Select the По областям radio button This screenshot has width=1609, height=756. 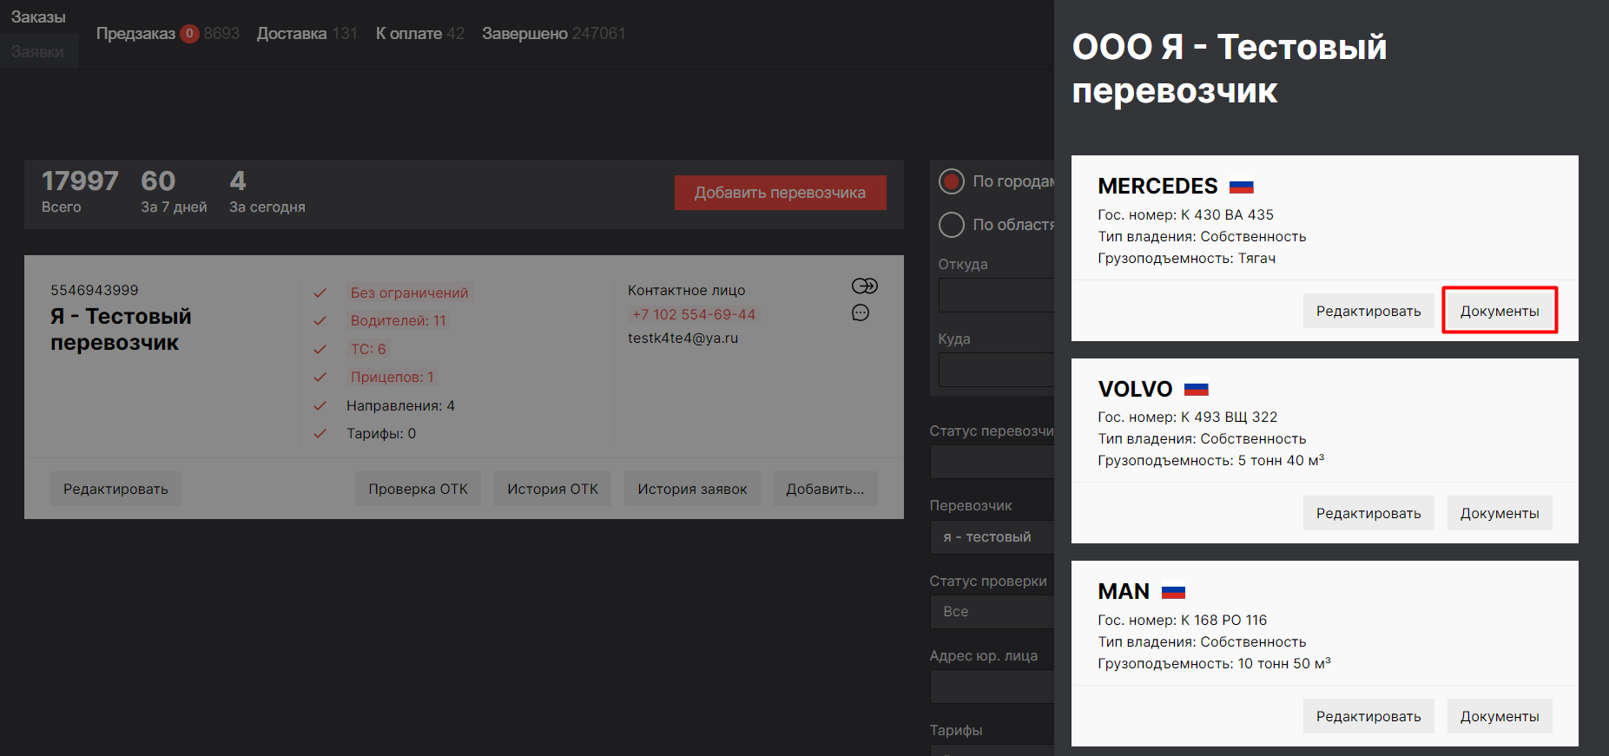(x=952, y=225)
